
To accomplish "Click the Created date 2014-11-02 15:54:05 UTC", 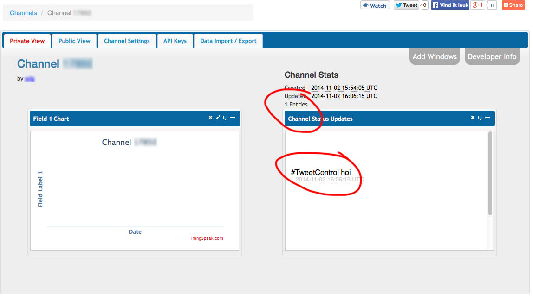I will point(344,88).
